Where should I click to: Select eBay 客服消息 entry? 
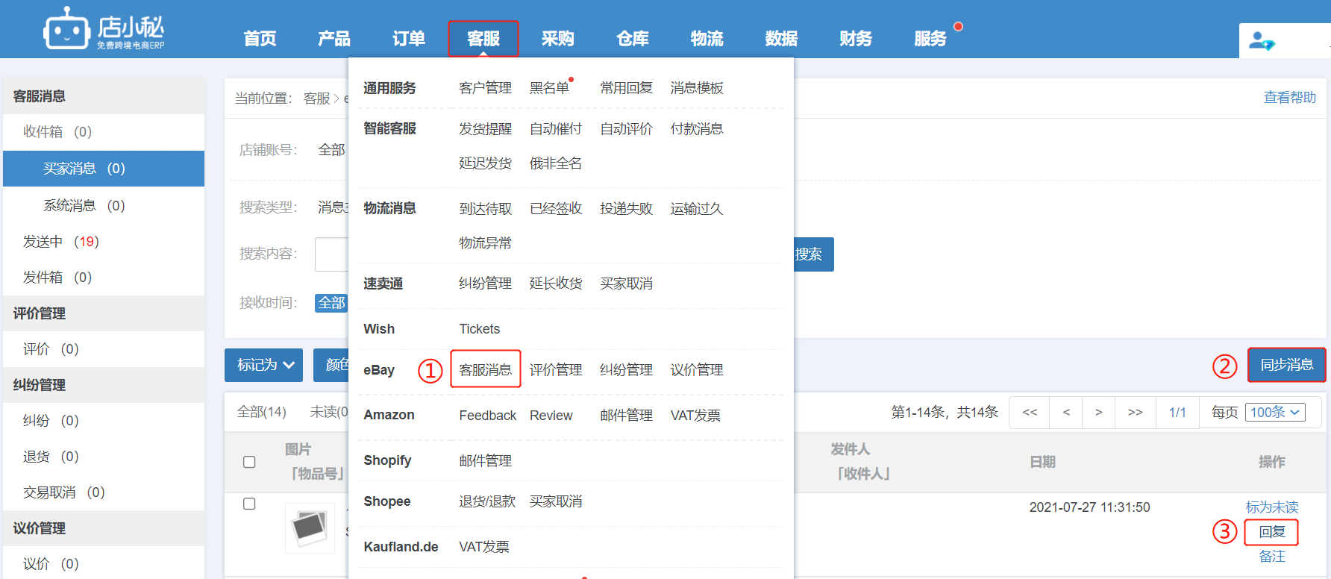pos(485,369)
